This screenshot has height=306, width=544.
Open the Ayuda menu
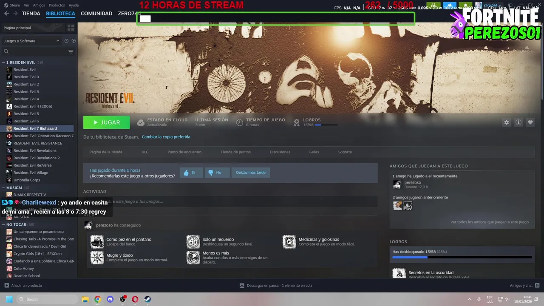pos(74,5)
